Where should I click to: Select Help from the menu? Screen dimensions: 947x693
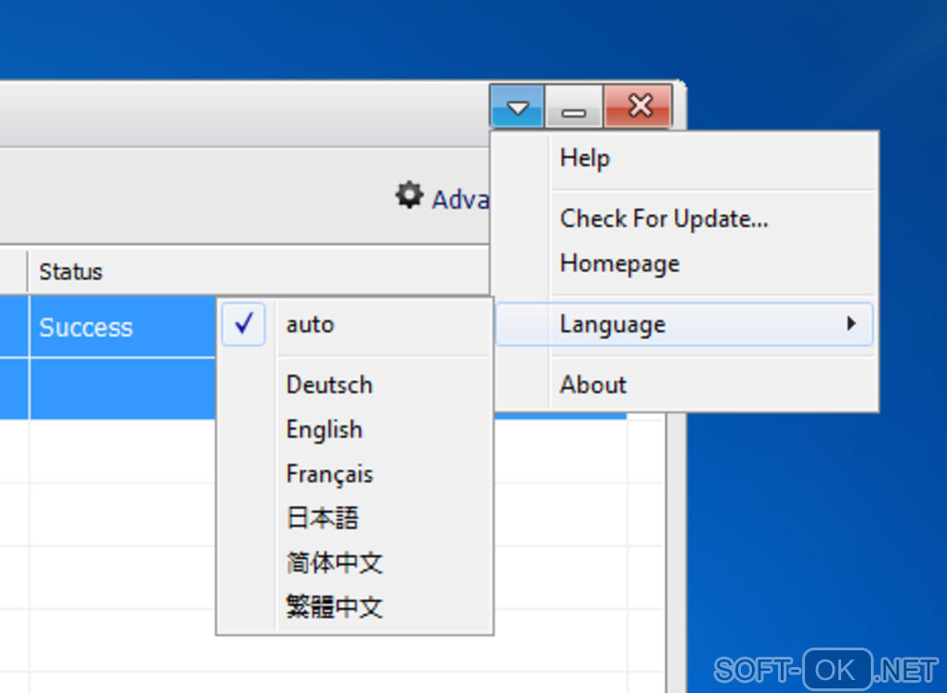(685, 159)
